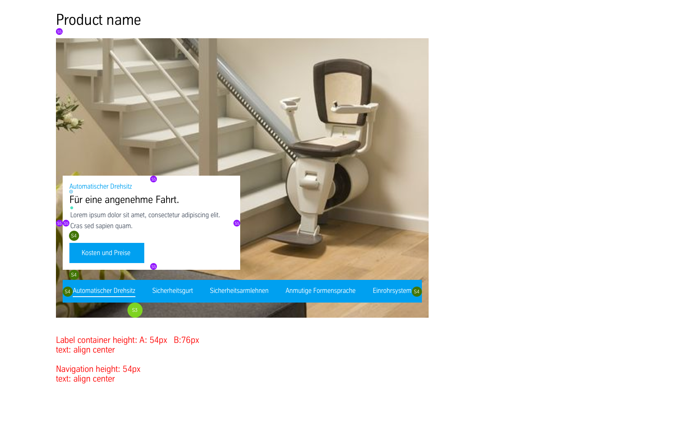The width and height of the screenshot is (673, 424).
Task: Switch to the Sicherheitsarmlehnen tab
Action: pyautogui.click(x=239, y=291)
